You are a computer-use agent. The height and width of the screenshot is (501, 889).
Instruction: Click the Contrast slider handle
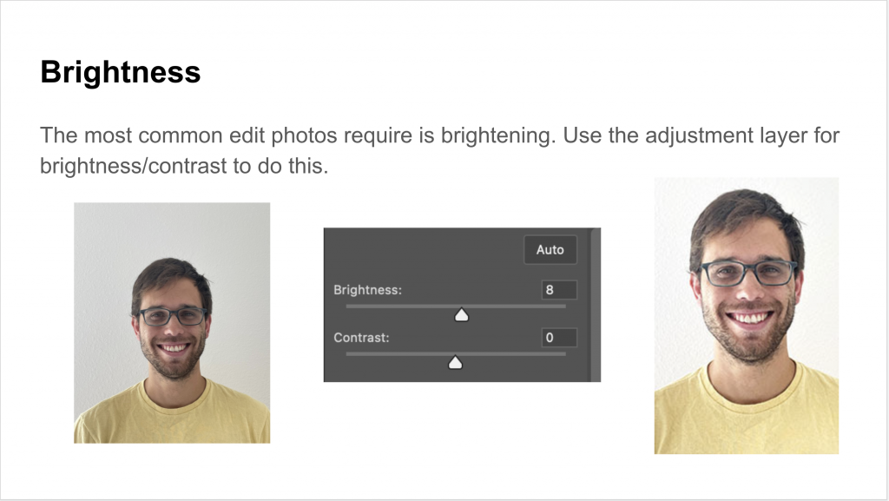coord(455,363)
